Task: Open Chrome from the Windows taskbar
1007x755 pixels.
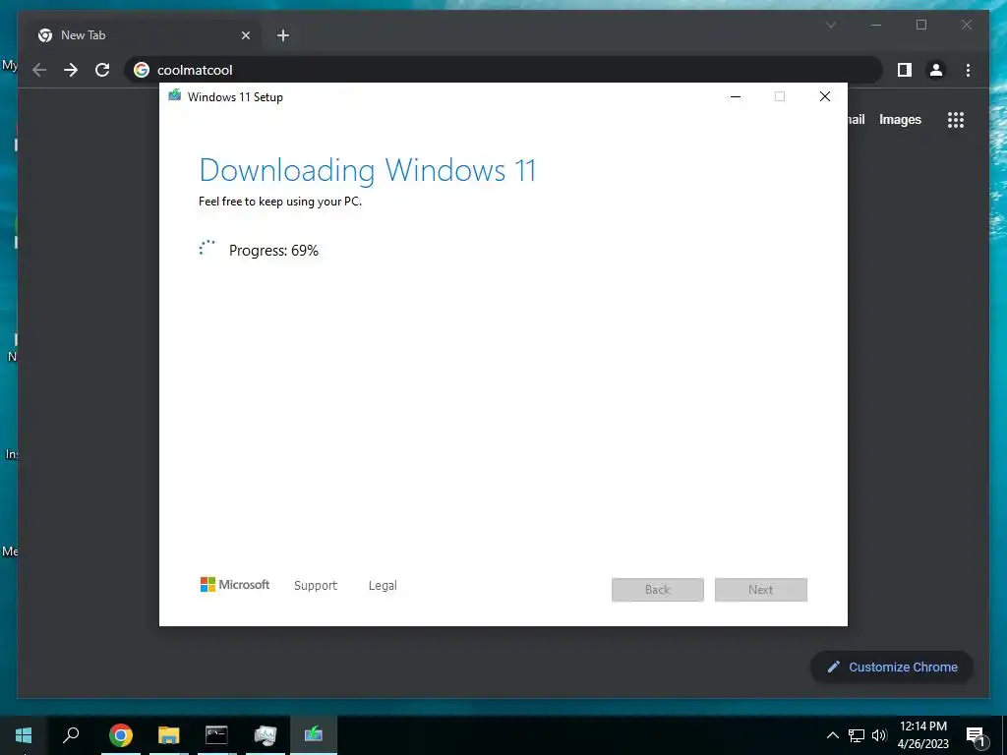Action: (120, 735)
